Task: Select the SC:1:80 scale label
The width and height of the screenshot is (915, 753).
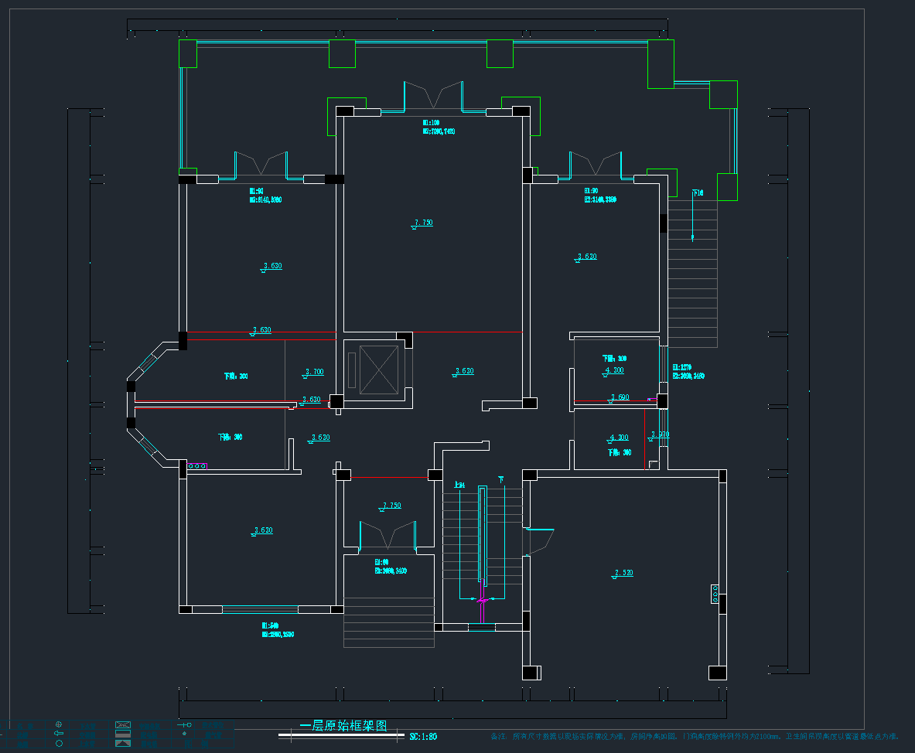Action: tap(423, 737)
